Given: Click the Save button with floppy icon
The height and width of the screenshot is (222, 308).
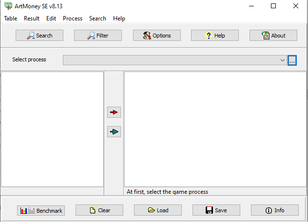Looking at the screenshot, I should [x=216, y=210].
